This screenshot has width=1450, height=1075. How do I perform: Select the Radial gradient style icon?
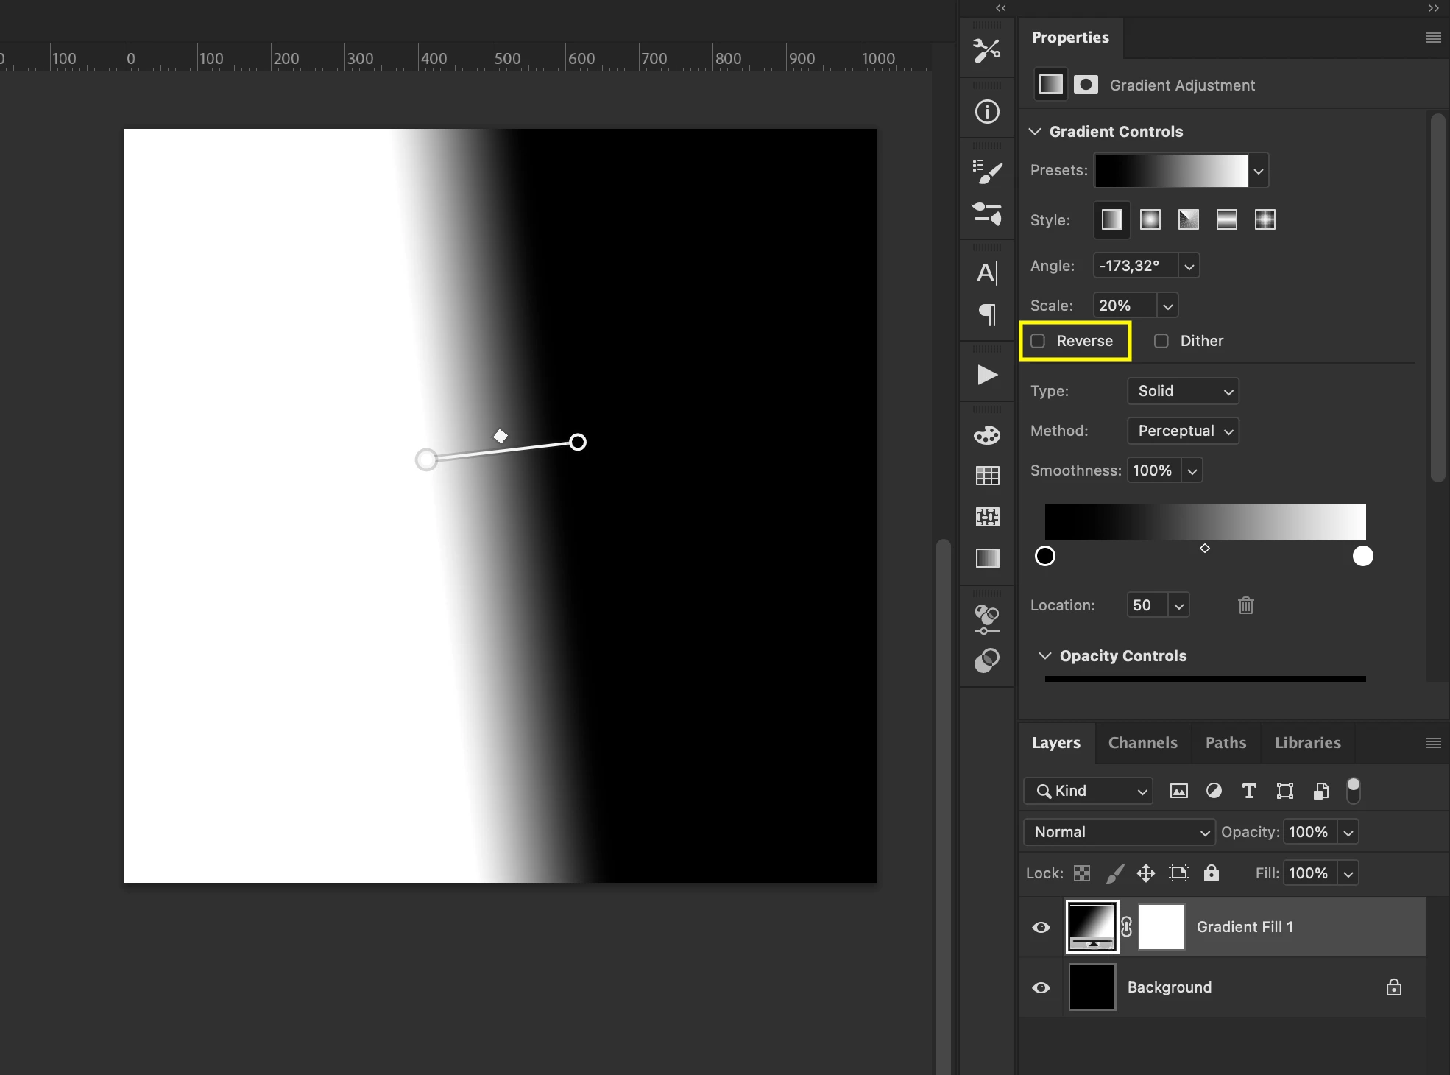[1150, 219]
